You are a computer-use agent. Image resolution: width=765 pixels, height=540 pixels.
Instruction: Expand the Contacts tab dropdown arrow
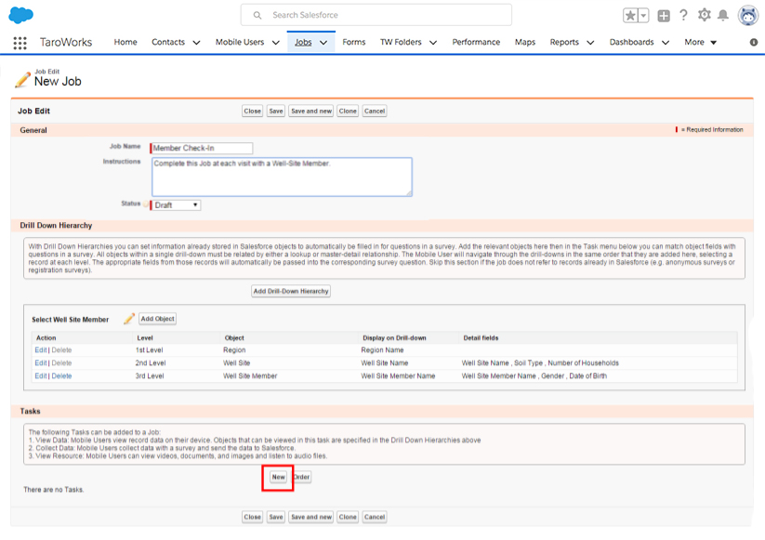tap(196, 43)
